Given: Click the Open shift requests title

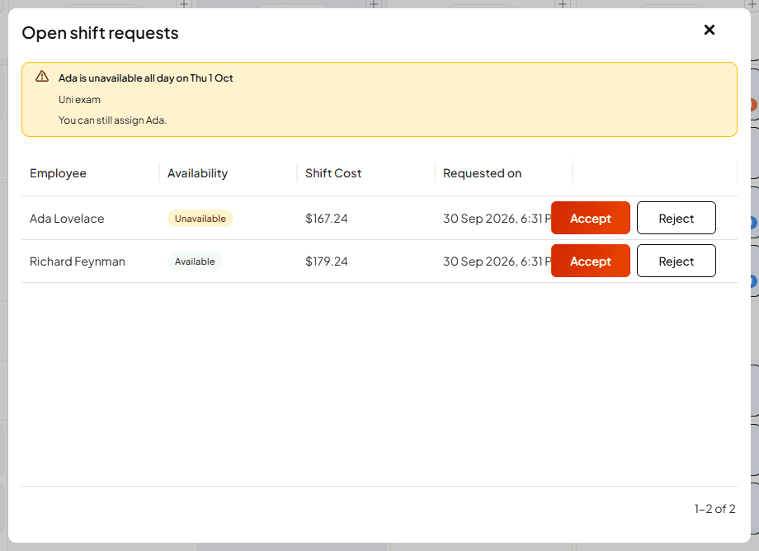Looking at the screenshot, I should pyautogui.click(x=100, y=33).
